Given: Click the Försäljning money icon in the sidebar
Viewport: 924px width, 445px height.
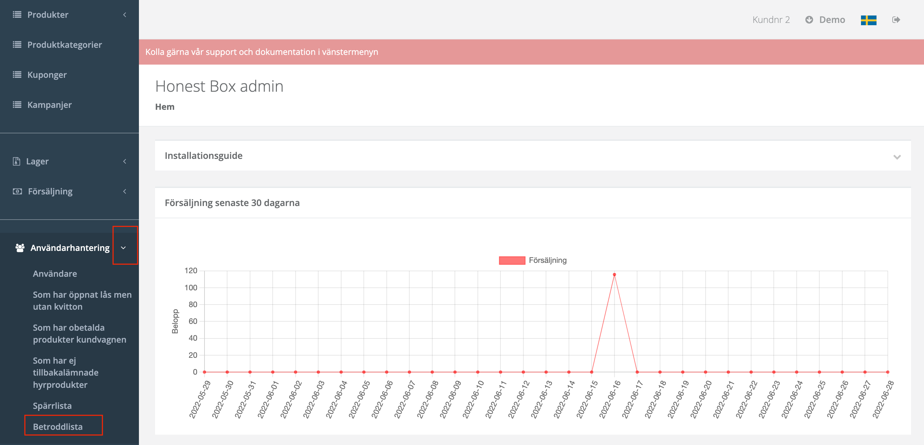Looking at the screenshot, I should (17, 191).
